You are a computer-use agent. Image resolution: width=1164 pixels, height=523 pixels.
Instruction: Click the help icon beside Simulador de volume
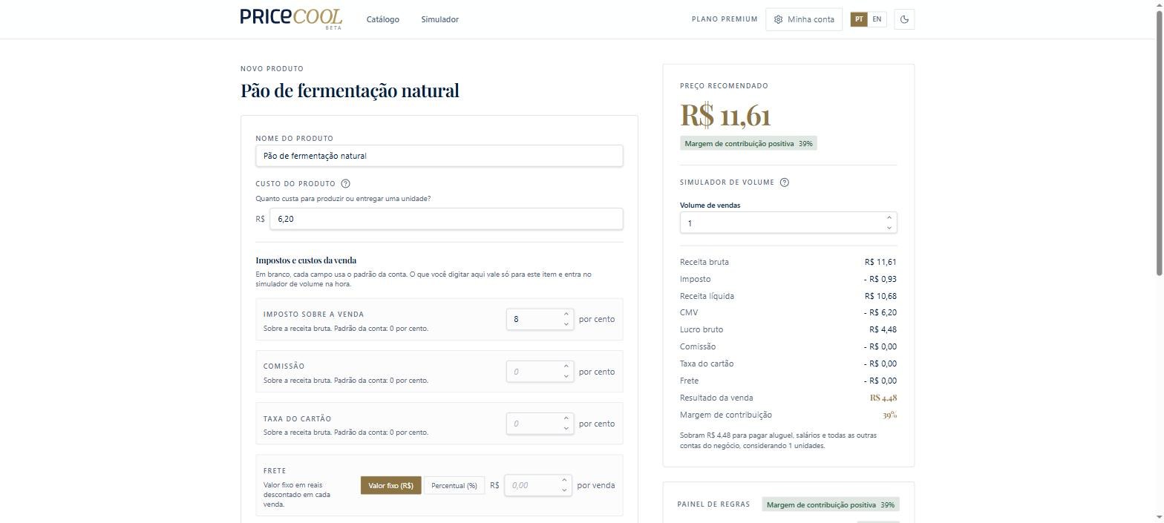[x=785, y=182]
